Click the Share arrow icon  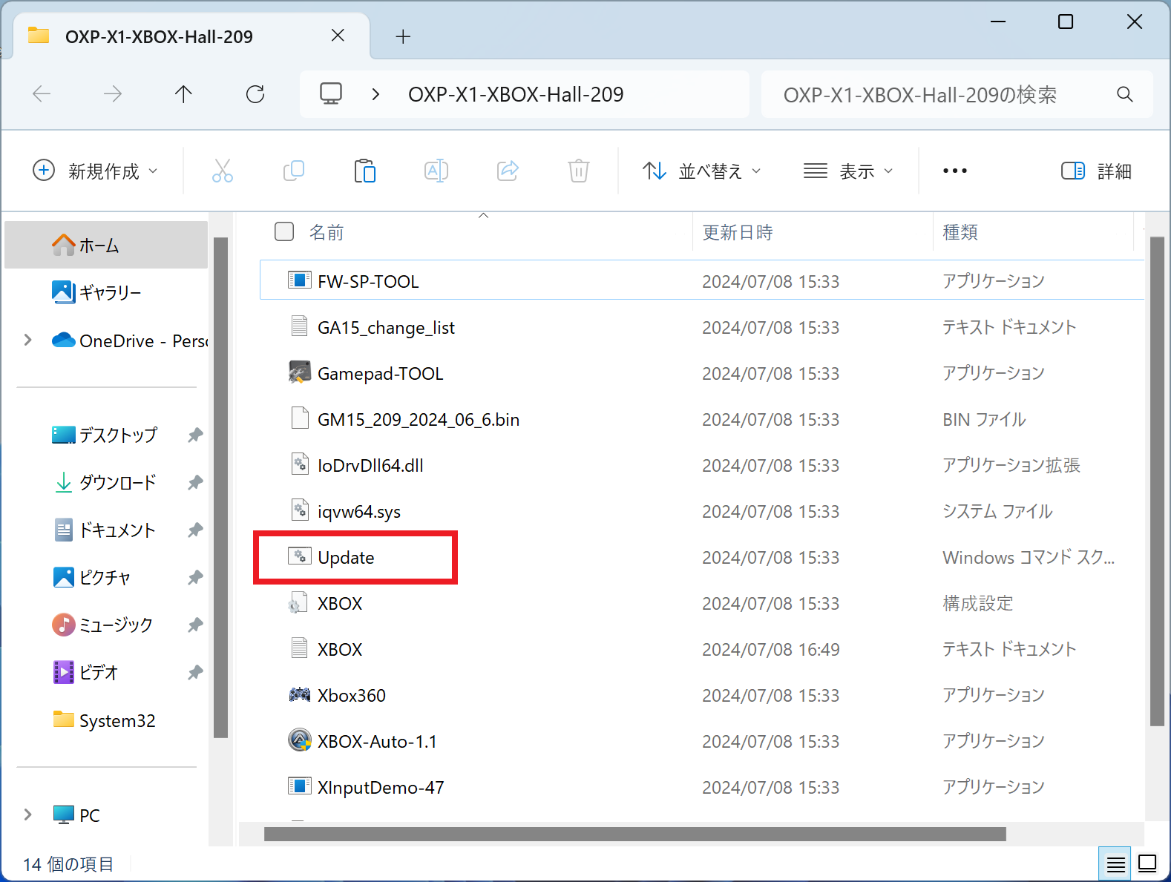point(508,171)
